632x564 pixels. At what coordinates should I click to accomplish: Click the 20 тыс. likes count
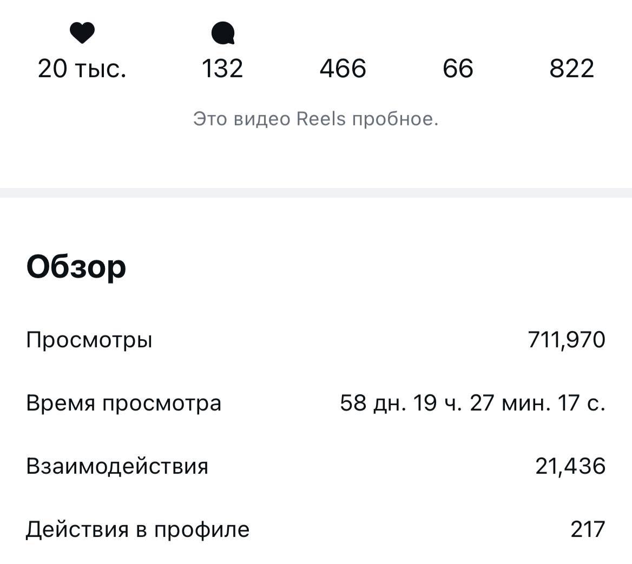[x=82, y=69]
